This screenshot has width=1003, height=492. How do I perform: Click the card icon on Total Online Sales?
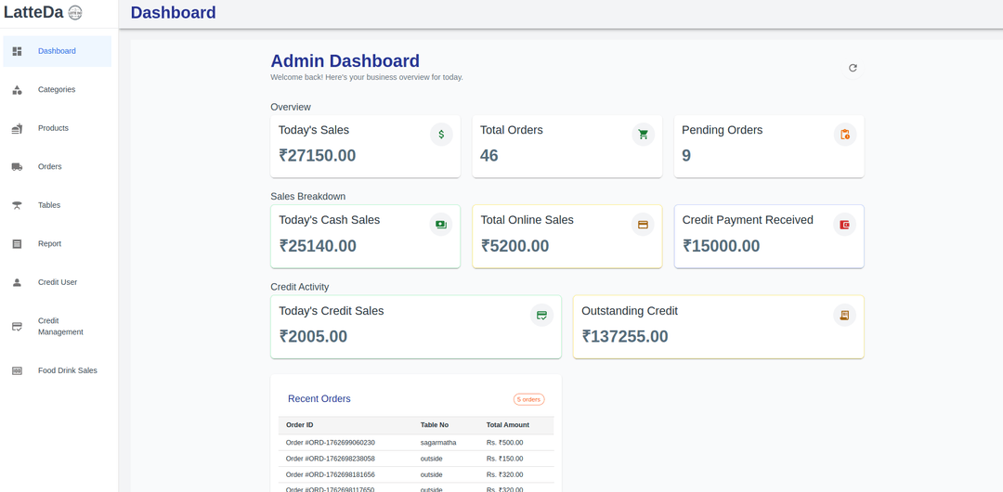tap(643, 225)
